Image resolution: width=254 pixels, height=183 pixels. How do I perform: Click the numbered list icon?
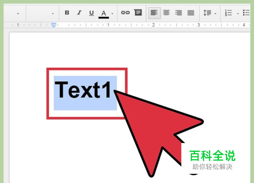click(228, 12)
